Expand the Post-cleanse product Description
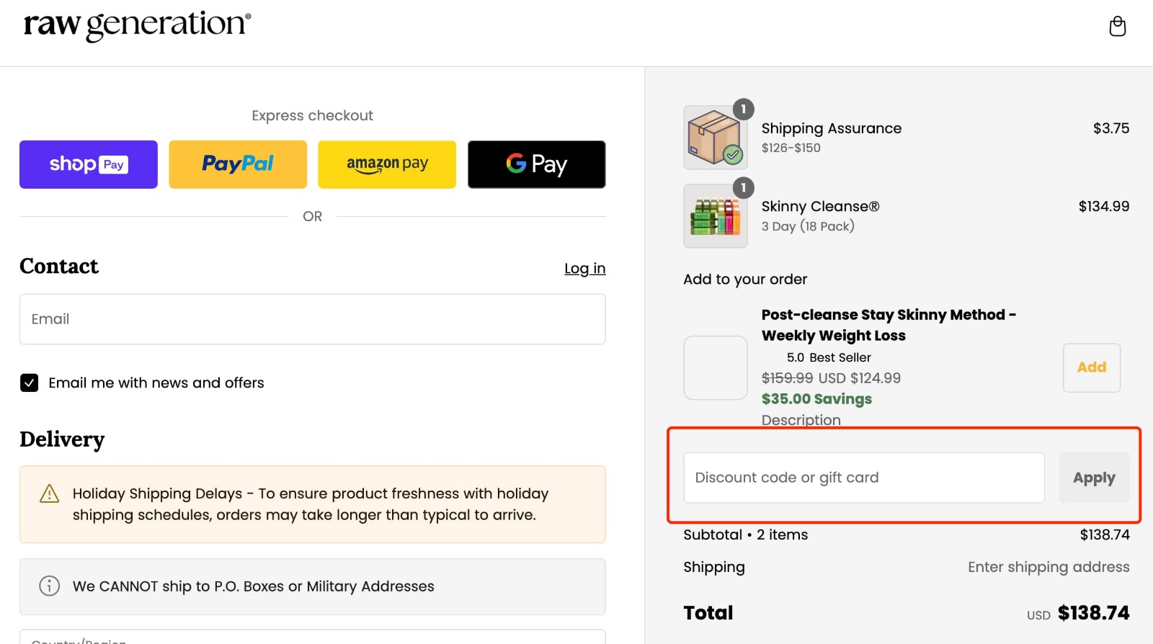 click(801, 420)
